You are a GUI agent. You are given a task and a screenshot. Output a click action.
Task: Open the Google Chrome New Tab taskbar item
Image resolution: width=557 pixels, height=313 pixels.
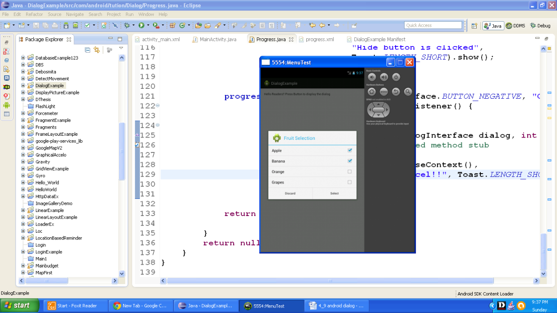pos(141,306)
